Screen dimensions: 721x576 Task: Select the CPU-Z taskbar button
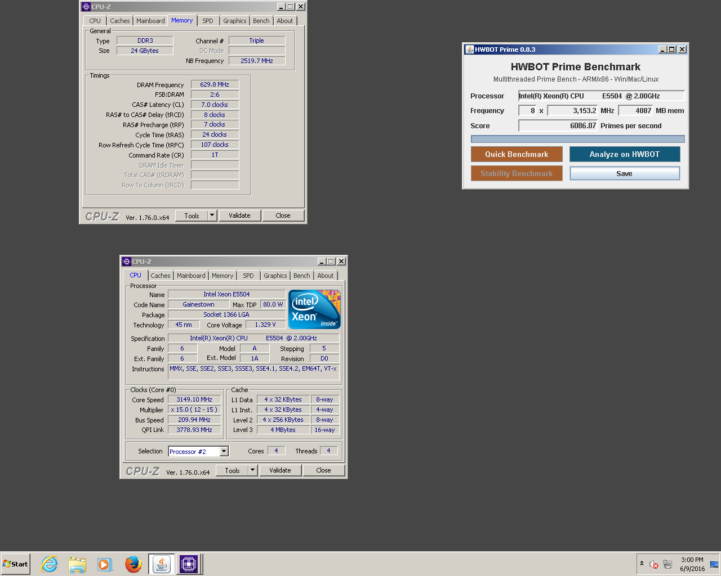[x=189, y=564]
